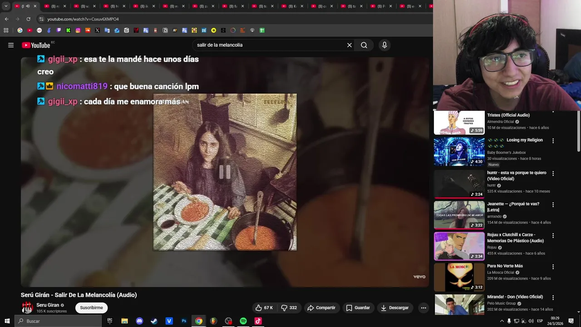The image size is (581, 327).
Task: Open volume control in the system tray
Action: click(531, 321)
